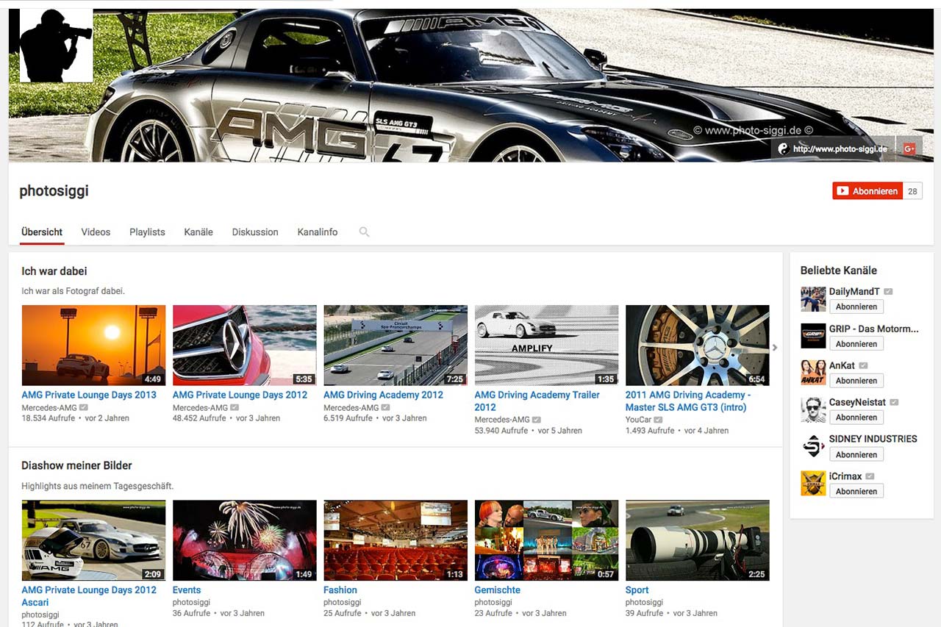Open the Sport video title
941x627 pixels.
[x=637, y=590]
